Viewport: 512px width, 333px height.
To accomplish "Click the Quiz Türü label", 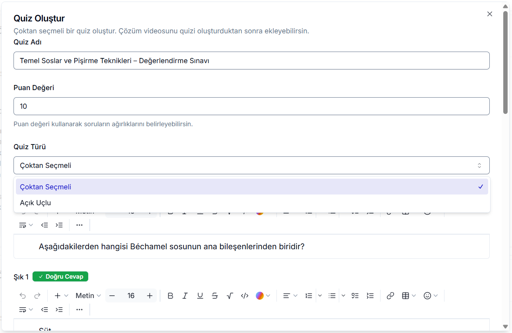I will [30, 147].
